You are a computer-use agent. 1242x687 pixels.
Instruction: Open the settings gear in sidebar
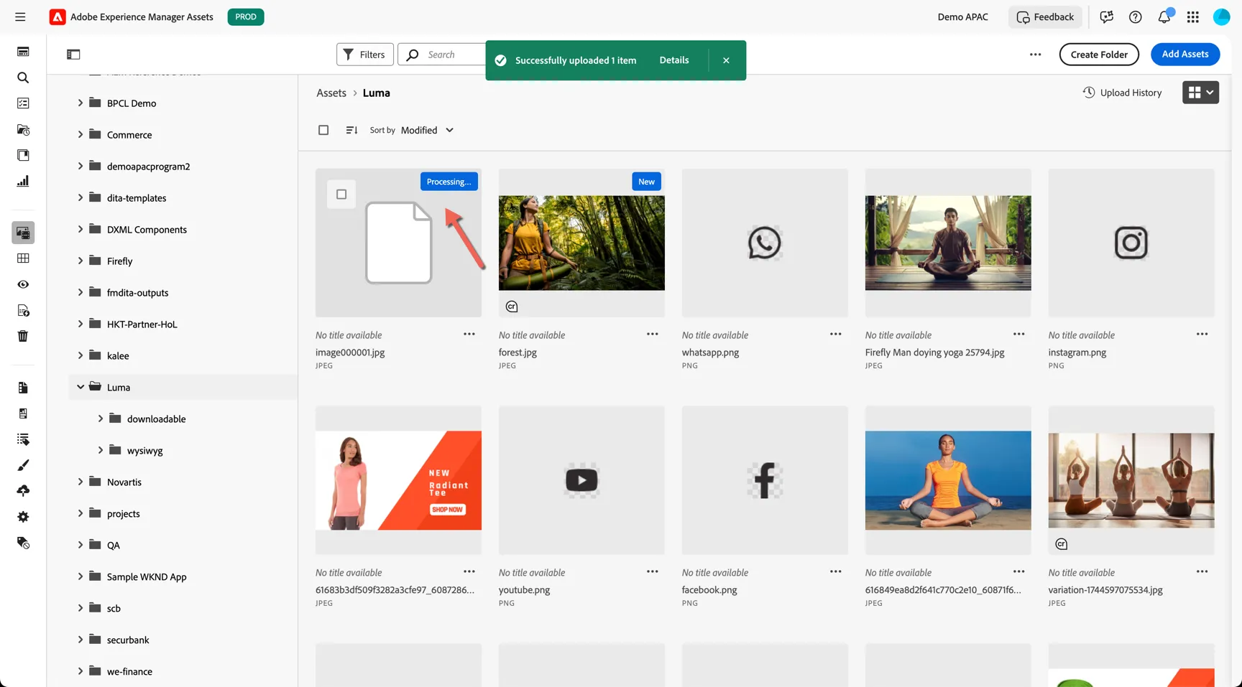(23, 517)
